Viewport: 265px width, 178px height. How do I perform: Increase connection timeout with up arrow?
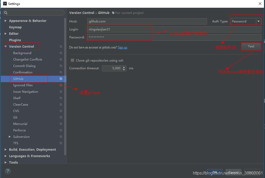tap(124, 67)
